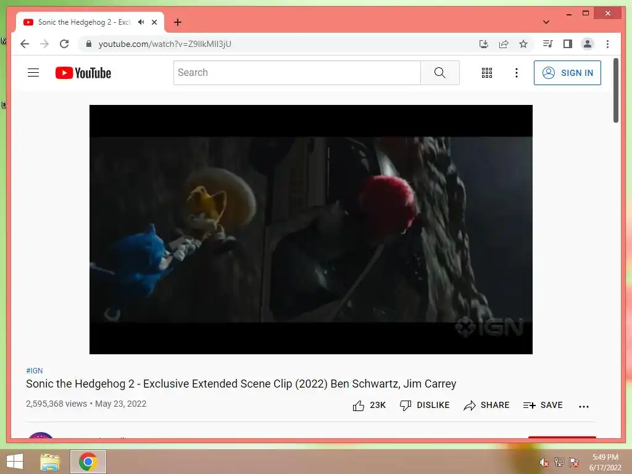This screenshot has width=632, height=474.
Task: Click the address bar URL
Action: pos(165,44)
